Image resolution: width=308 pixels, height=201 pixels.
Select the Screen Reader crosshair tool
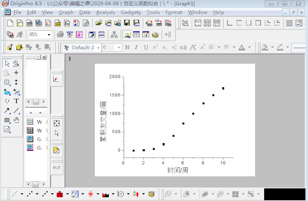(x=16, y=73)
